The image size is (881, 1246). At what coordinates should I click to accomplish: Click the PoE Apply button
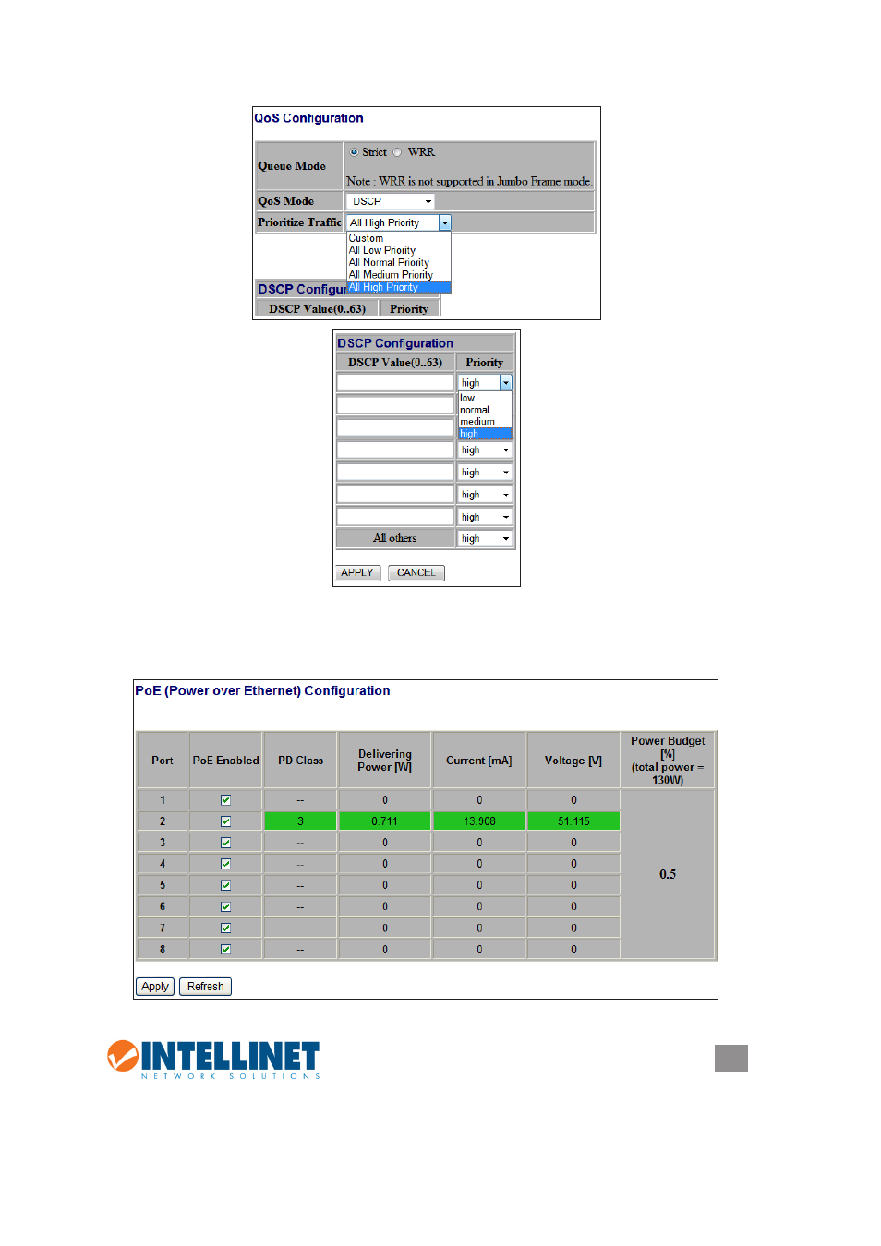[x=155, y=987]
